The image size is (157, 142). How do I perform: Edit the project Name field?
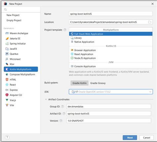pos(111,14)
